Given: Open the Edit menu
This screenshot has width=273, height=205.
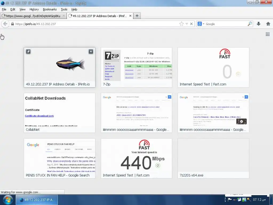Looking at the screenshot, I should tap(13, 9).
